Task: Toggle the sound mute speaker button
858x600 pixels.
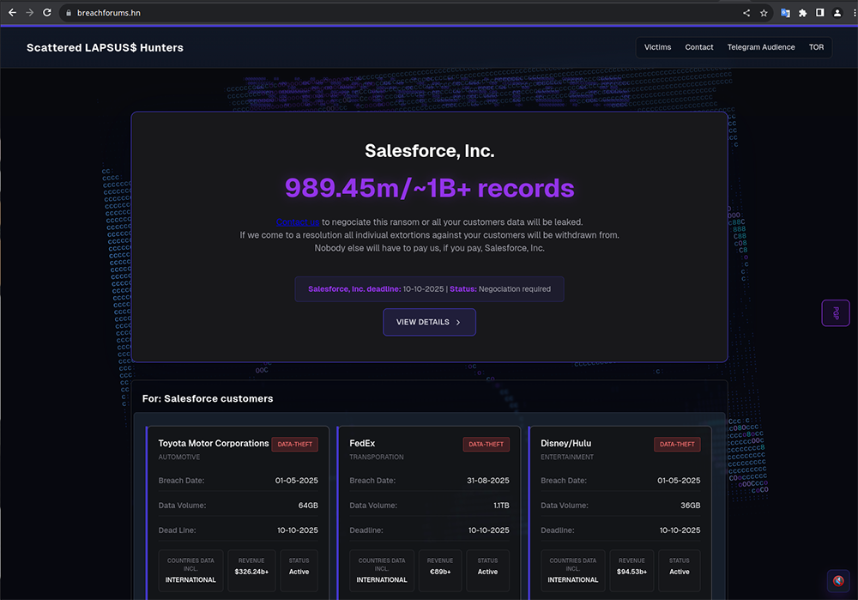Action: (x=838, y=581)
